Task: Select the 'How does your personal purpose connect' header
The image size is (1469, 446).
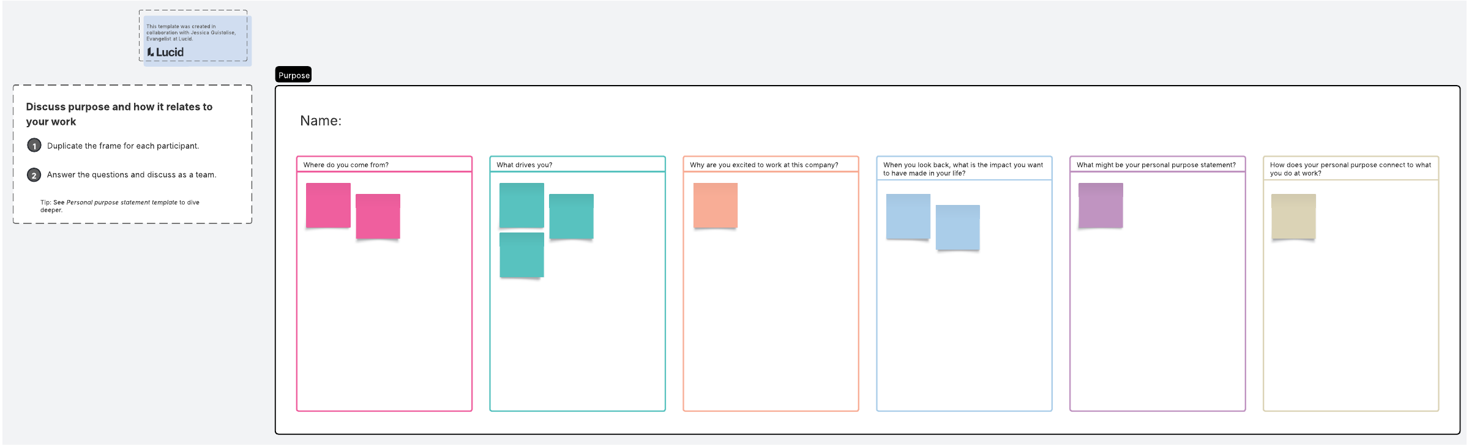Action: 1350,169
